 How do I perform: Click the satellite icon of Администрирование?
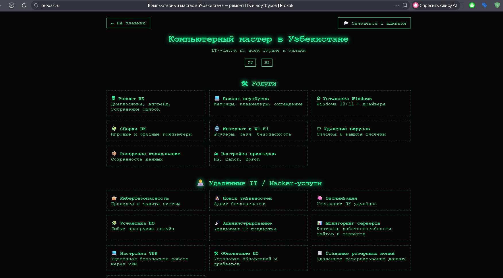217,223
